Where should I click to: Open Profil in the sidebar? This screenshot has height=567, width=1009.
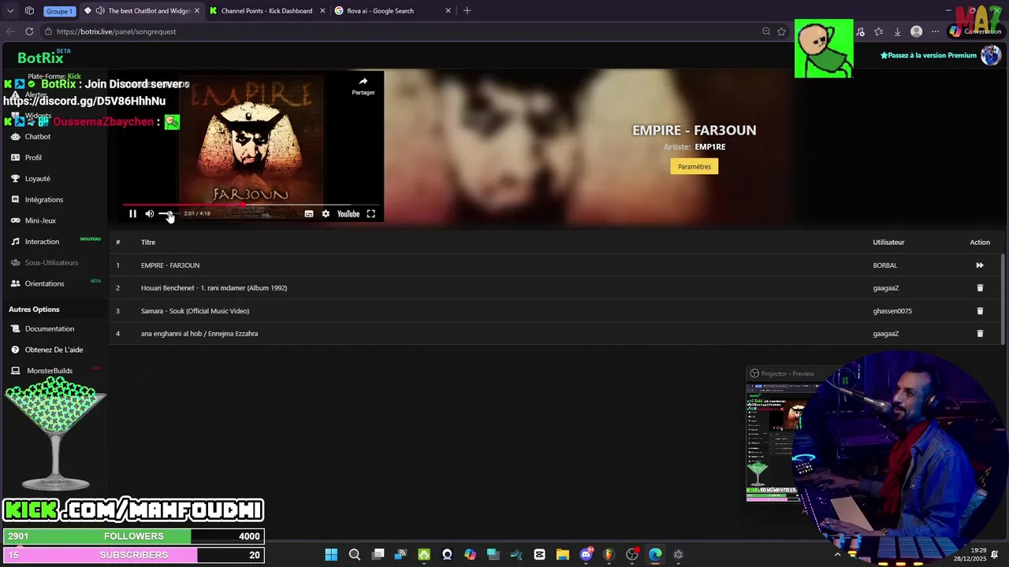coord(32,157)
